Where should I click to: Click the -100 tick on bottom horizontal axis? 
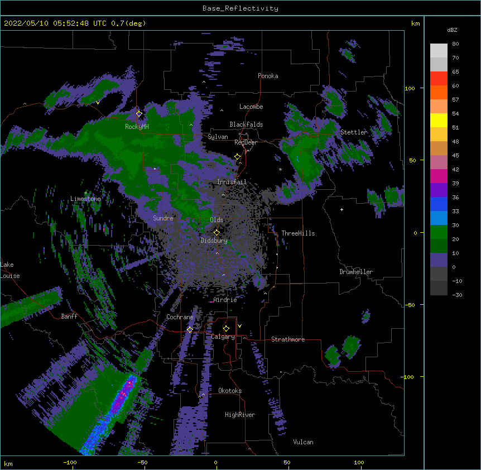click(x=70, y=462)
